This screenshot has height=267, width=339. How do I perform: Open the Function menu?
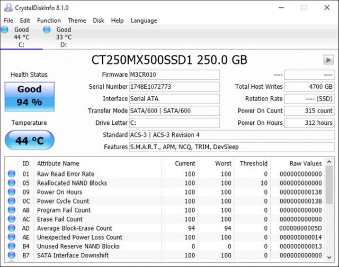49,21
